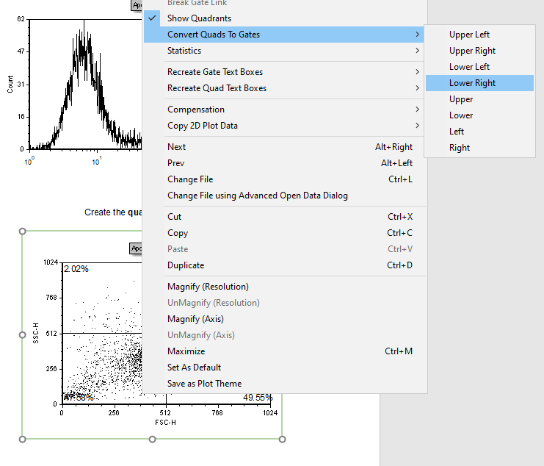Click Next in context menu
Viewport: 544px width, 466px height.
(284, 147)
